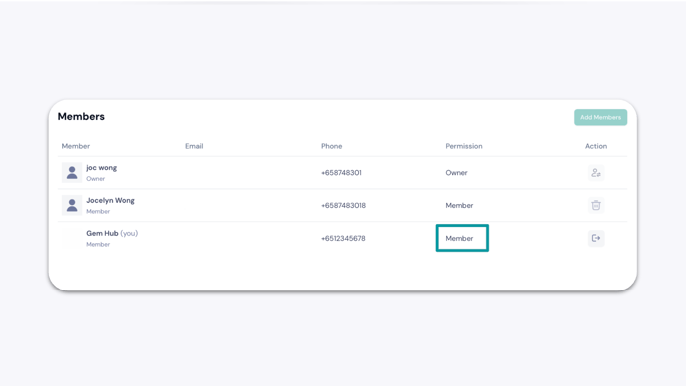Viewport: 686px width, 386px height.
Task: Click the Phone column header
Action: tap(332, 146)
